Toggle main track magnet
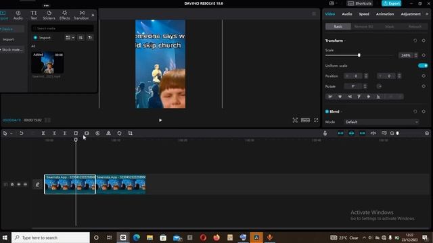This screenshot has width=433, height=243. pyautogui.click(x=341, y=134)
